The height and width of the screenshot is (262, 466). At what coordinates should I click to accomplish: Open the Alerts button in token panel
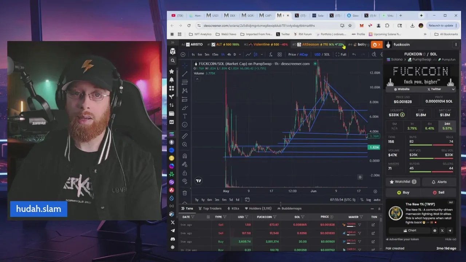point(439,182)
